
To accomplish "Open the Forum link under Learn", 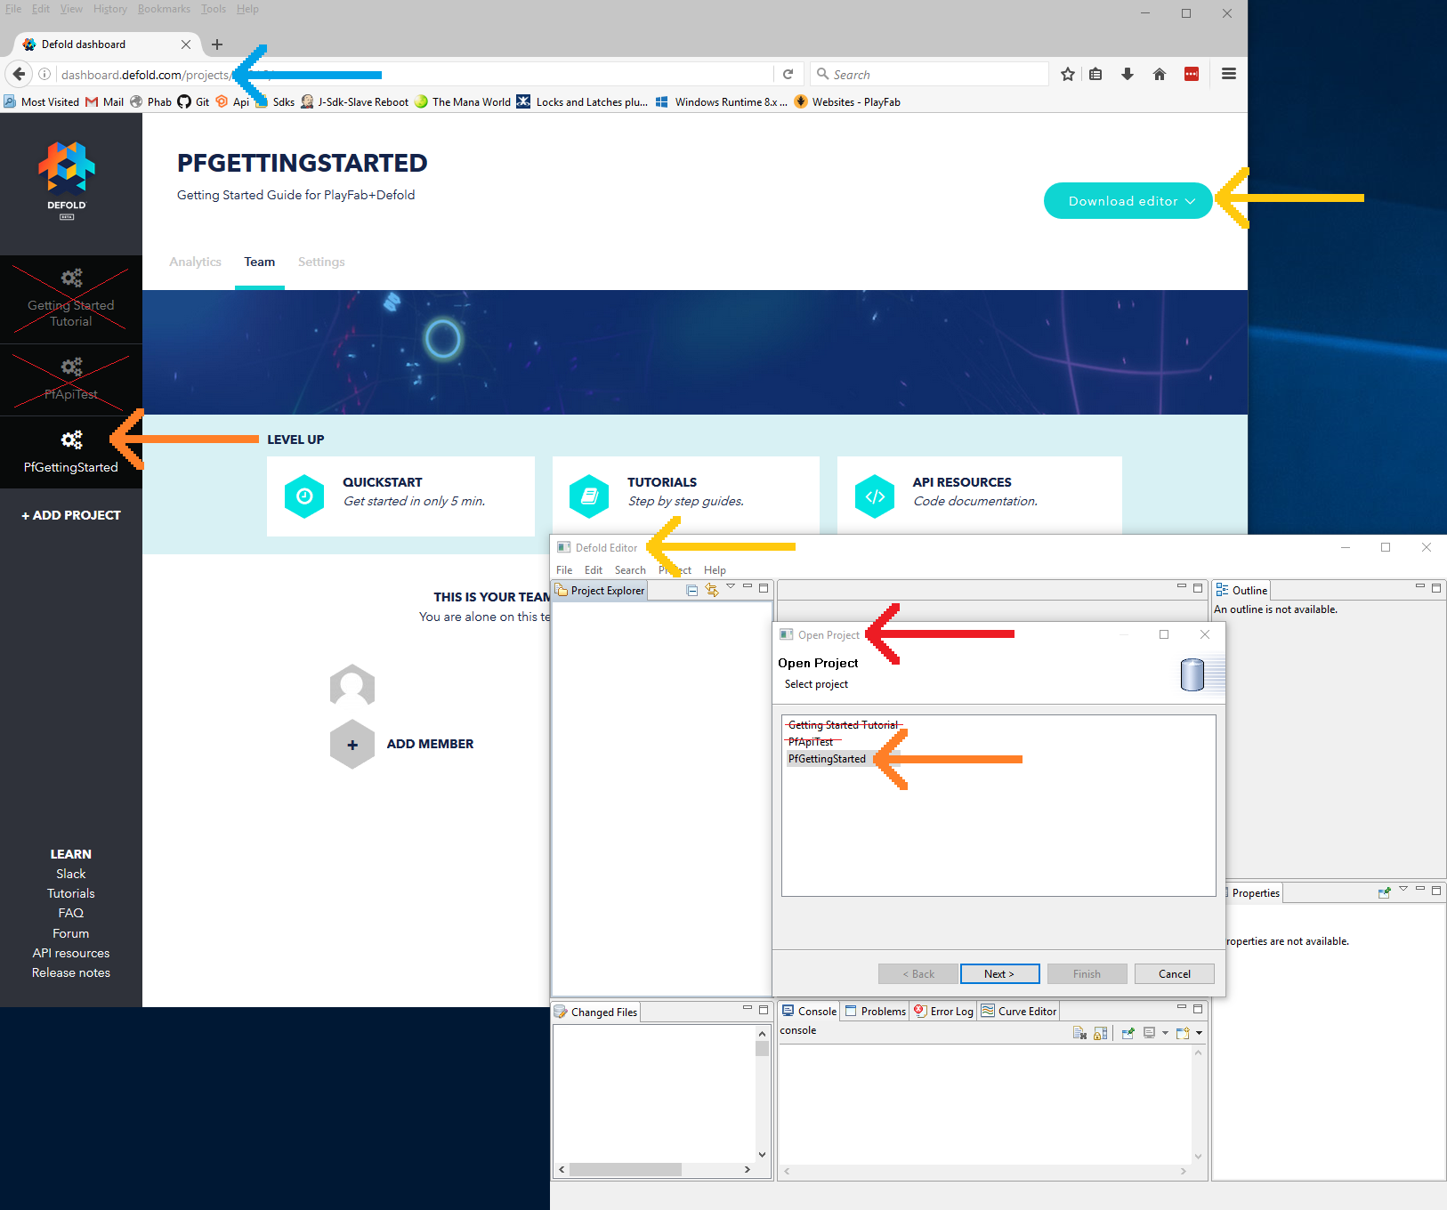I will pyautogui.click(x=71, y=933).
